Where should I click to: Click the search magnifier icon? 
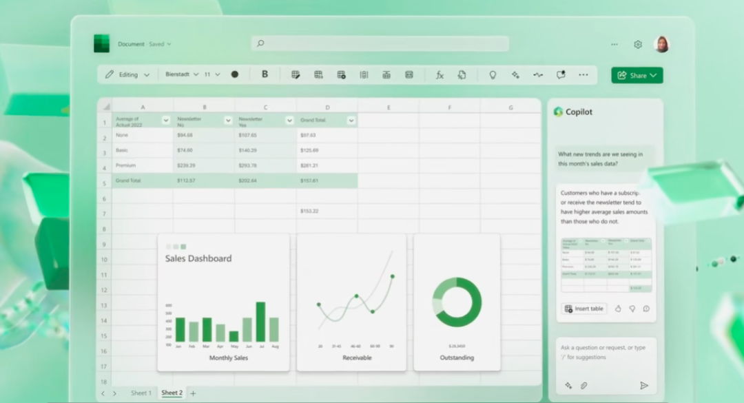click(x=260, y=43)
